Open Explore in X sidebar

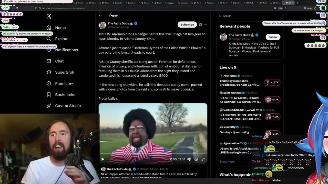(x=57, y=39)
